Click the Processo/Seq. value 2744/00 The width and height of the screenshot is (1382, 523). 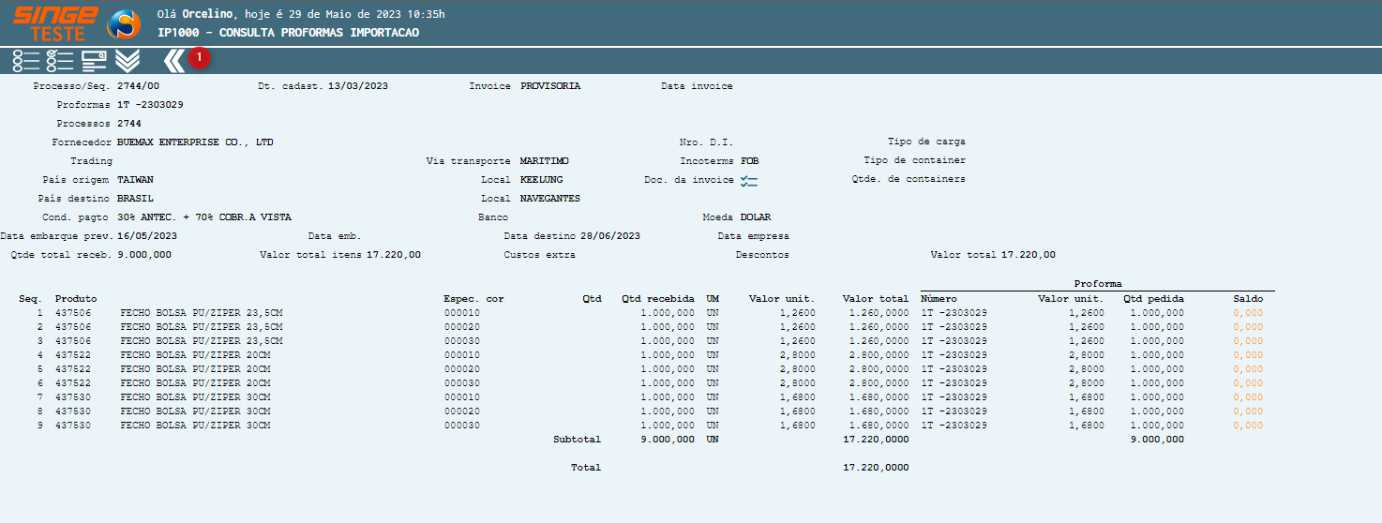tap(138, 86)
